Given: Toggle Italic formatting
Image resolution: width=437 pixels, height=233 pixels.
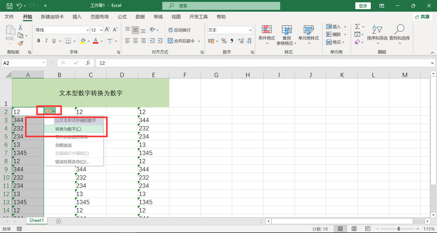Looking at the screenshot, I should pos(46,41).
